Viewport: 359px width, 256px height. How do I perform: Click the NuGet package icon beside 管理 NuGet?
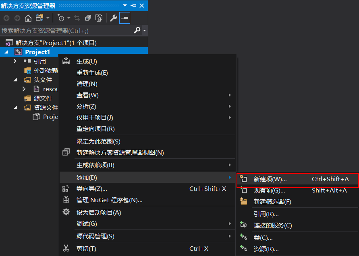pyautogui.click(x=66, y=200)
